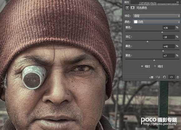Collapse the panel with double-arrow icon
Screen dimensions: 181x130
click(178, 2)
